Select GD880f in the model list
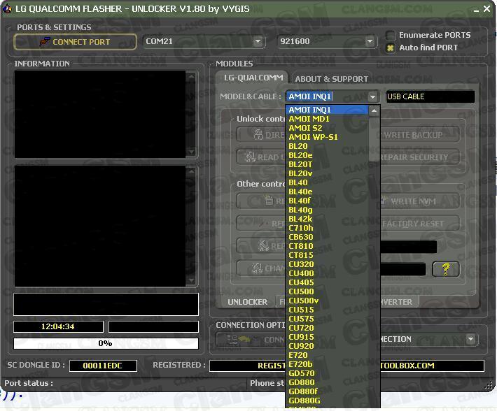This screenshot has width=497, height=411. click(327, 391)
